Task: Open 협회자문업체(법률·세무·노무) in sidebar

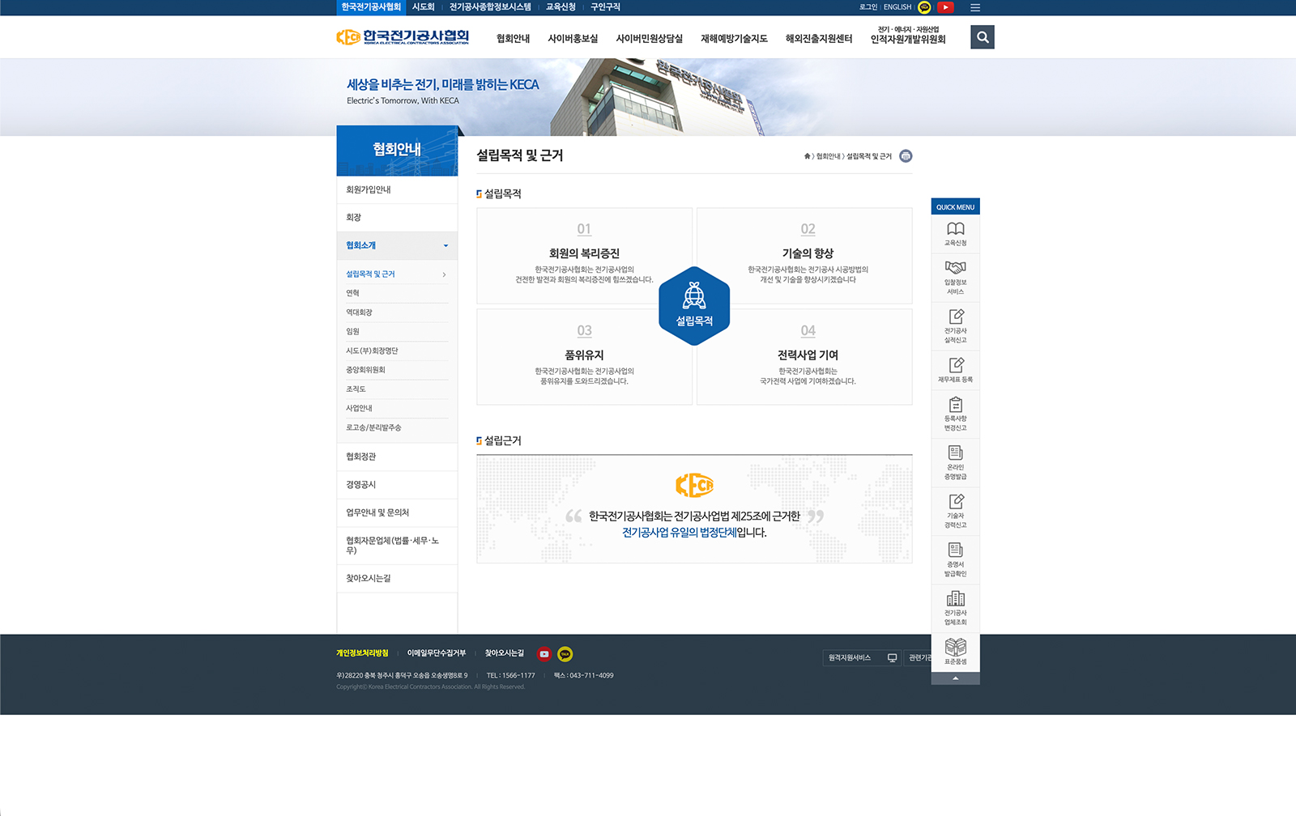Action: pyautogui.click(x=397, y=546)
